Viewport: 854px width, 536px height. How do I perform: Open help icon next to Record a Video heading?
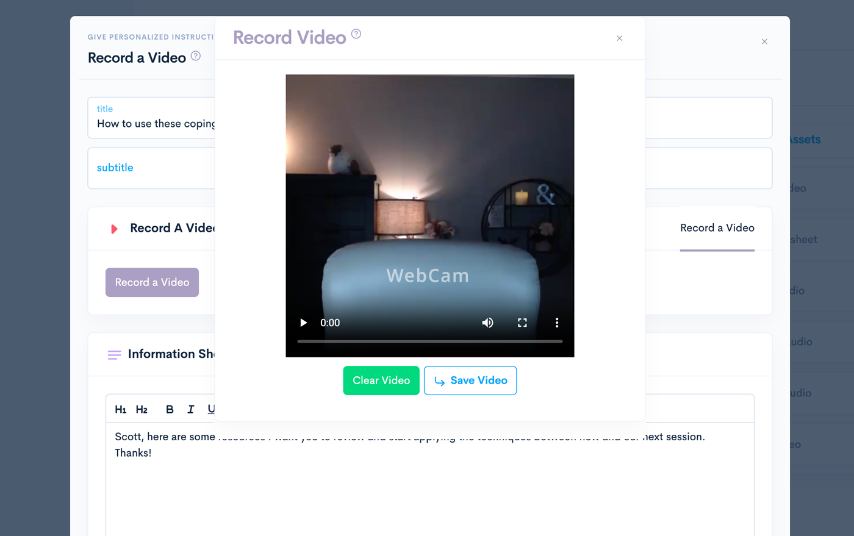pyautogui.click(x=196, y=56)
